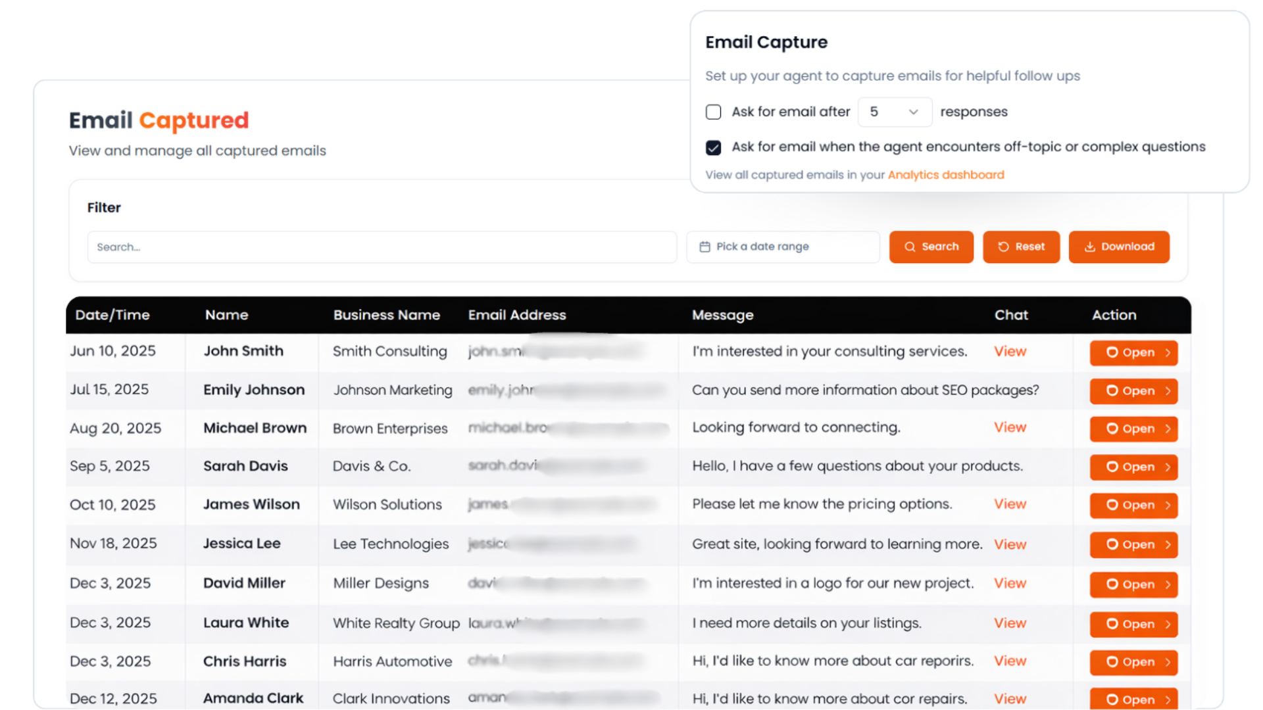Click the circular arrow Reset icon
The height and width of the screenshot is (710, 1263).
pos(1003,247)
